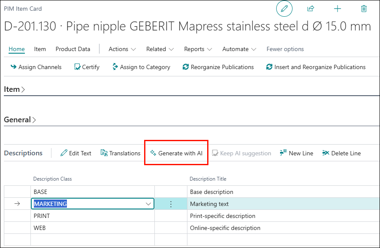Click Generate with AI
The width and height of the screenshot is (380, 248).
[176, 153]
